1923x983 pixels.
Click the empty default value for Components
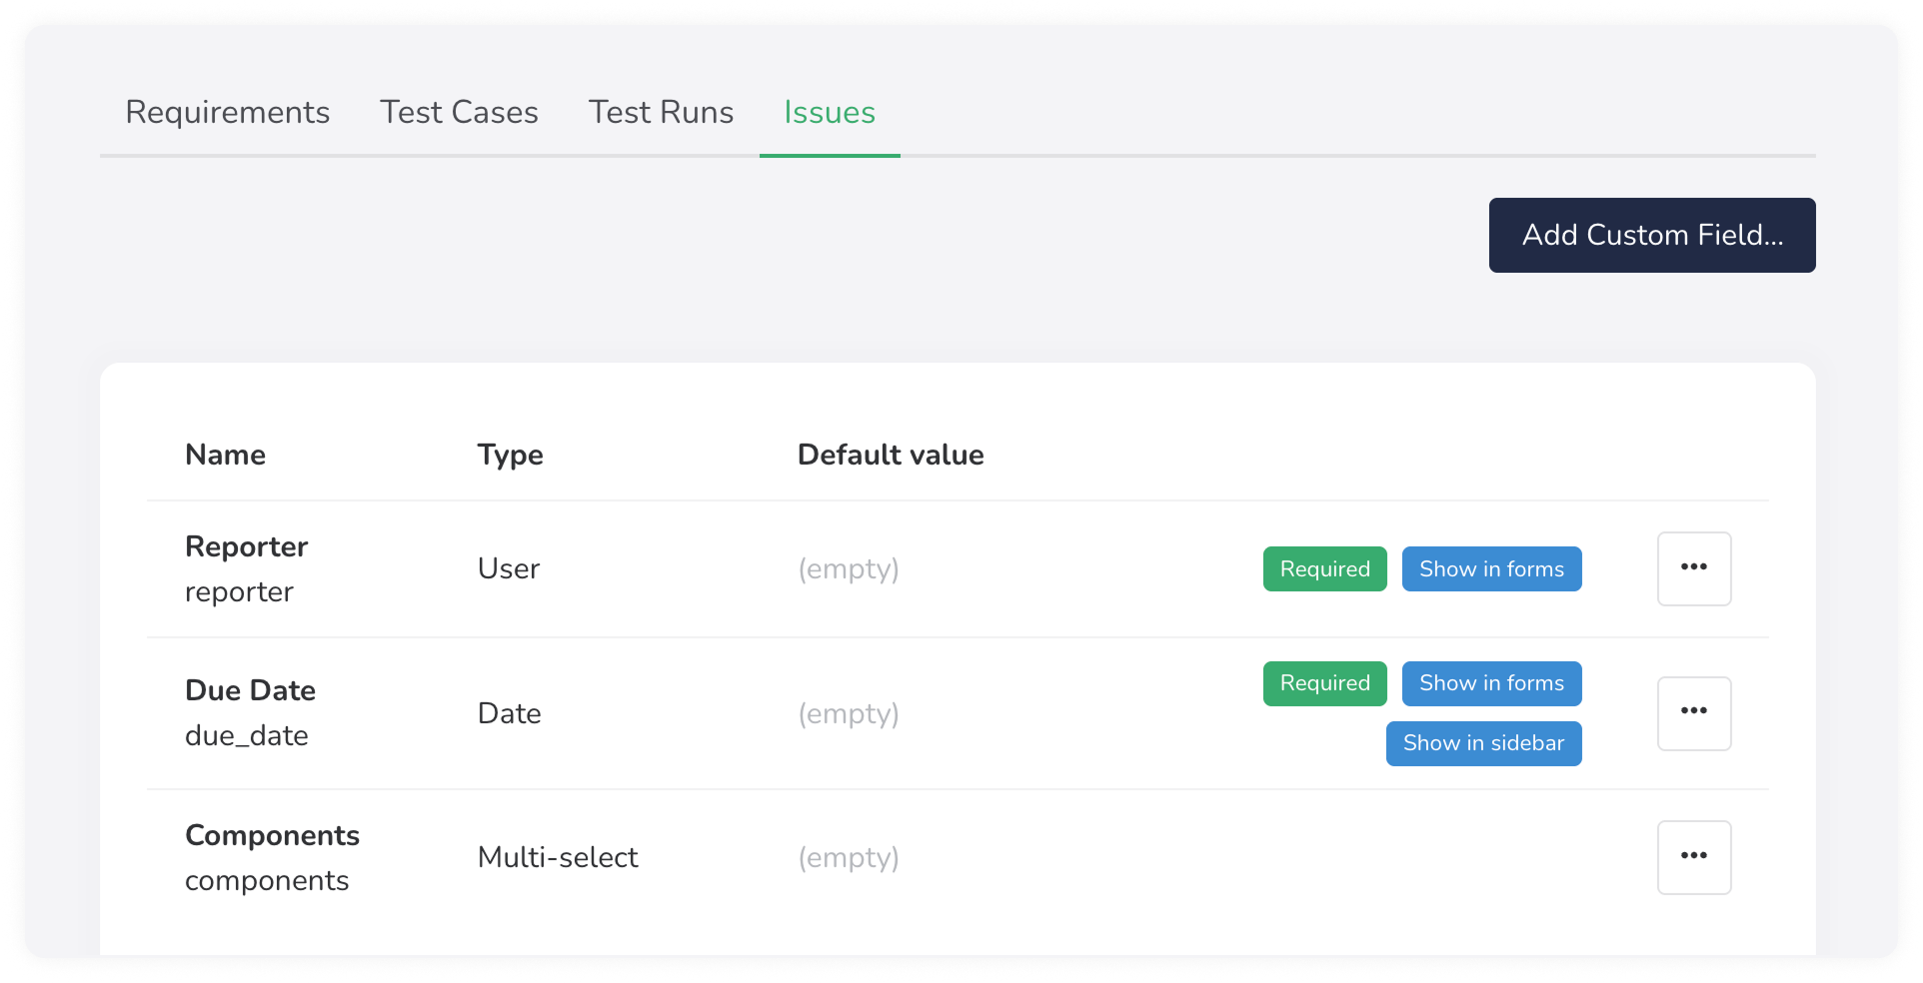tap(849, 857)
